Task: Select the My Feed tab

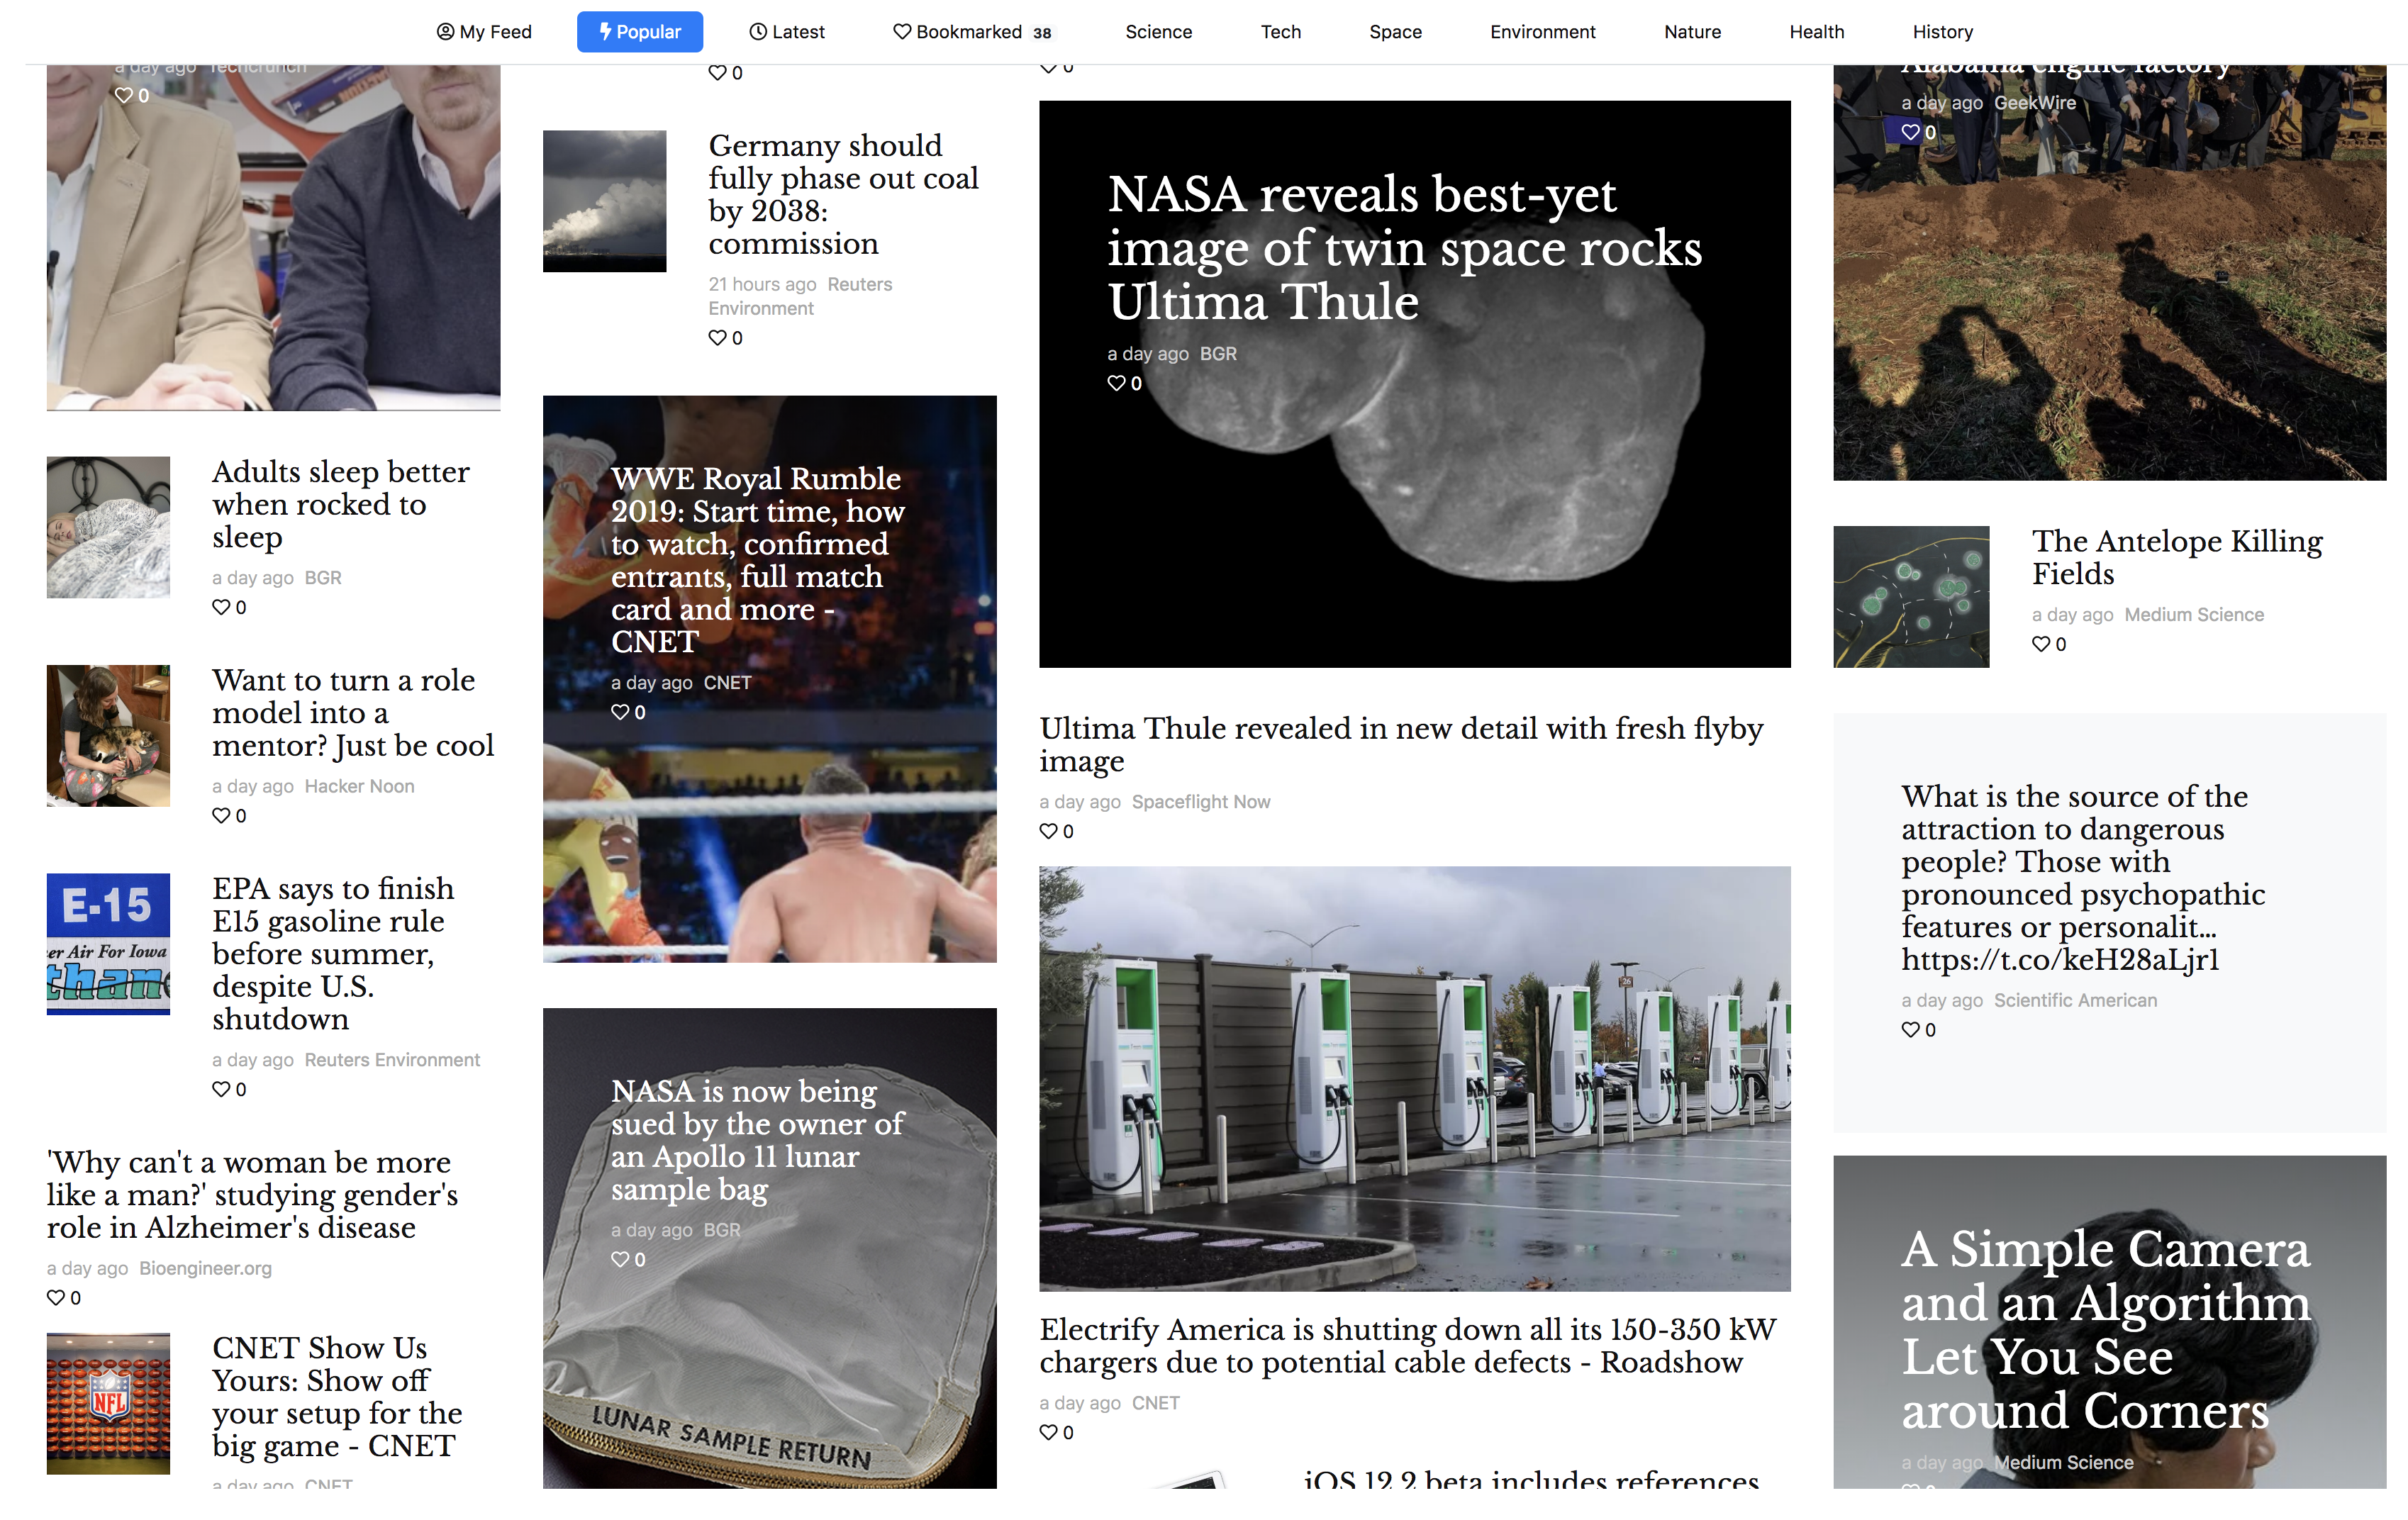Action: [x=484, y=32]
